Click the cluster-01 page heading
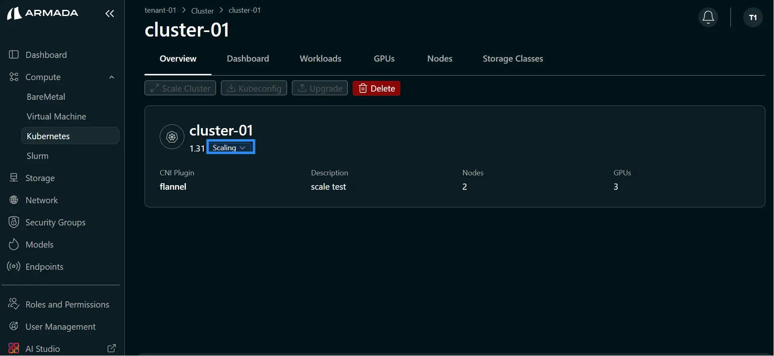This screenshot has width=774, height=356. tap(187, 30)
